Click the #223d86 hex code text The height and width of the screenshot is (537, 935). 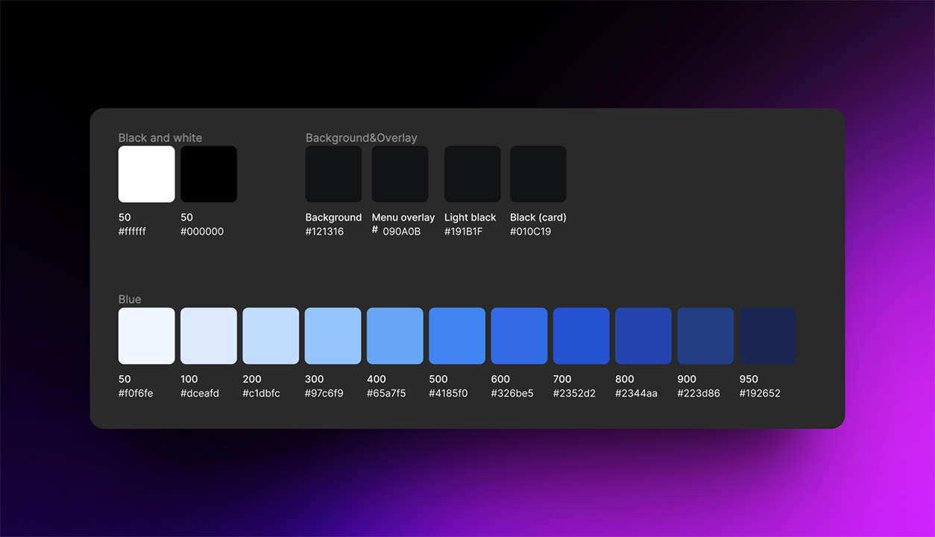(x=699, y=392)
